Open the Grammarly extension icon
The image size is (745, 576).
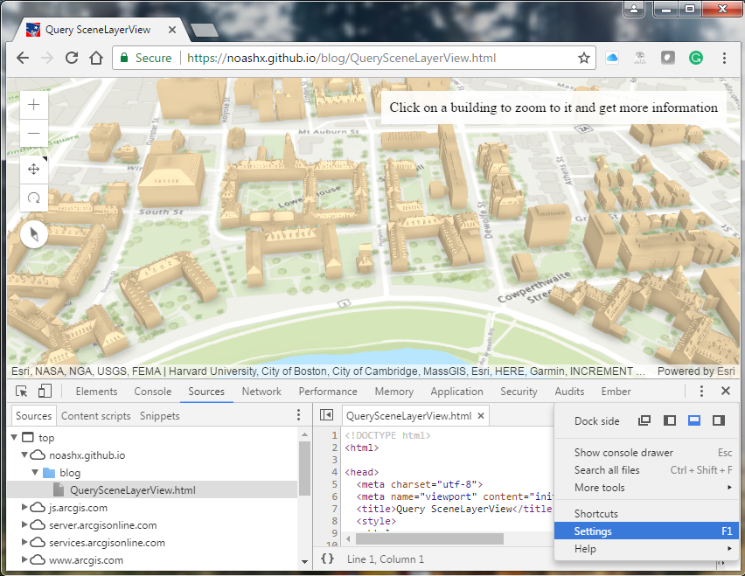pyautogui.click(x=696, y=58)
